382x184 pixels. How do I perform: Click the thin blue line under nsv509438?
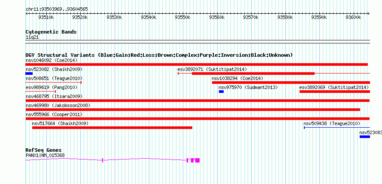[x=337, y=128]
